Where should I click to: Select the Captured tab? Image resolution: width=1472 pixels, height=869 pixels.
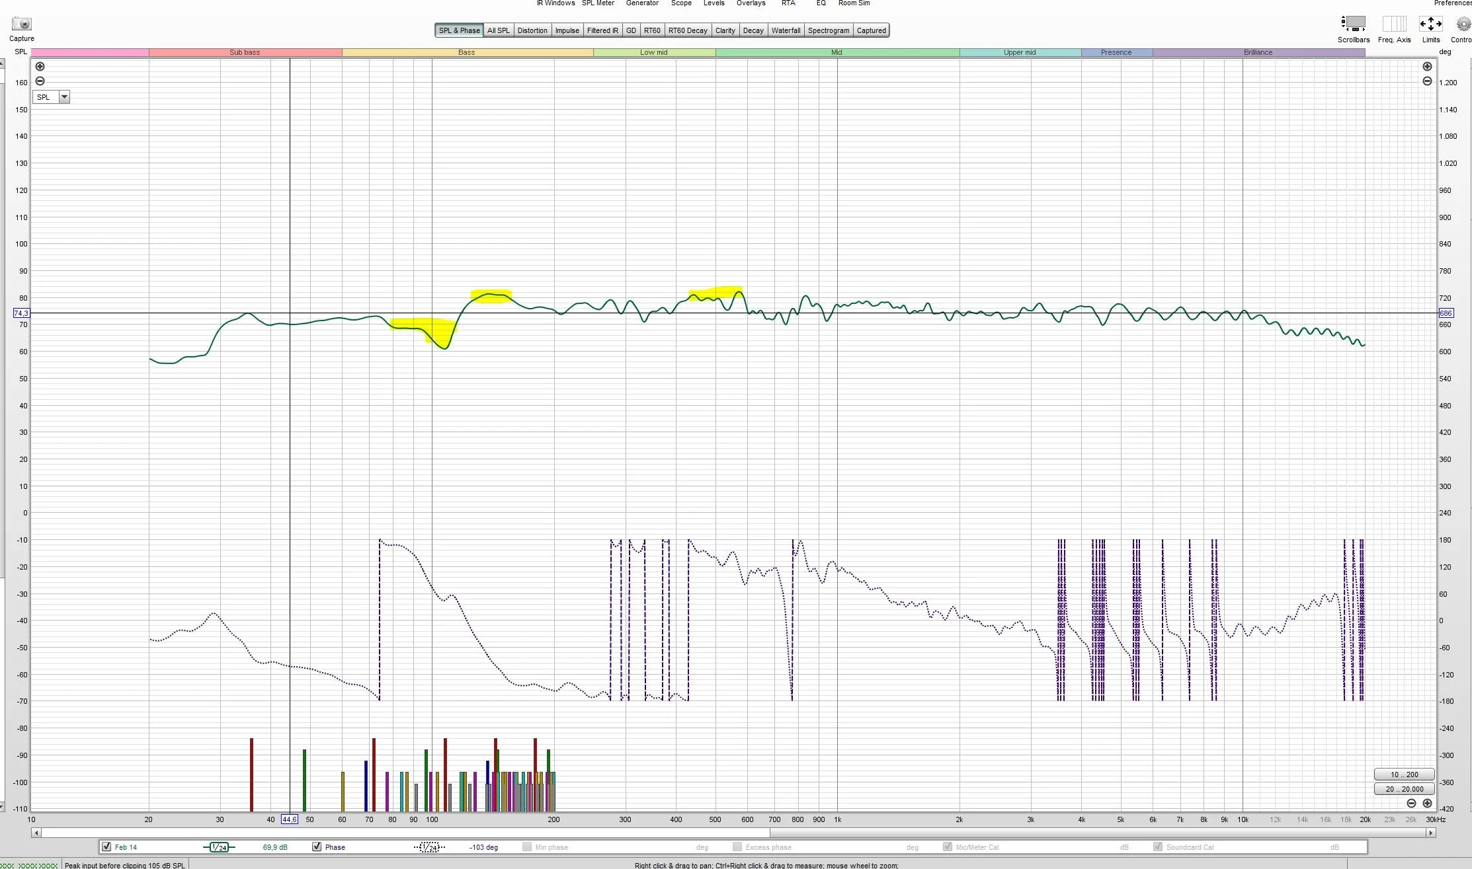pos(871,30)
